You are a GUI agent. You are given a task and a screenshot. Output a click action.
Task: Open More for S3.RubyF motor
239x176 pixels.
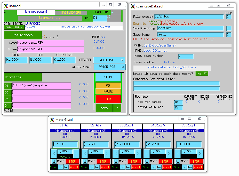click(123, 161)
